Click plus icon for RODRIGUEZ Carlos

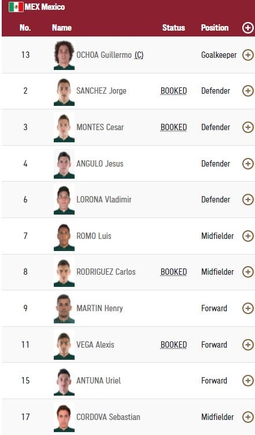point(248,272)
